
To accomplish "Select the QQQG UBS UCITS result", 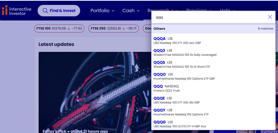I will [x=213, y=124].
